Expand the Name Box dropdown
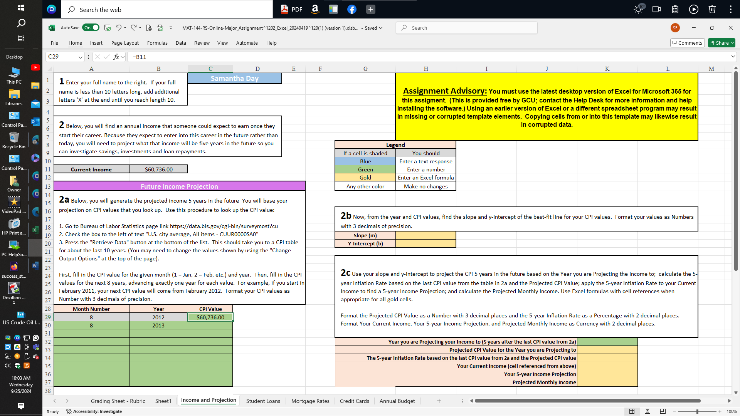This screenshot has height=416, width=740. (x=80, y=57)
